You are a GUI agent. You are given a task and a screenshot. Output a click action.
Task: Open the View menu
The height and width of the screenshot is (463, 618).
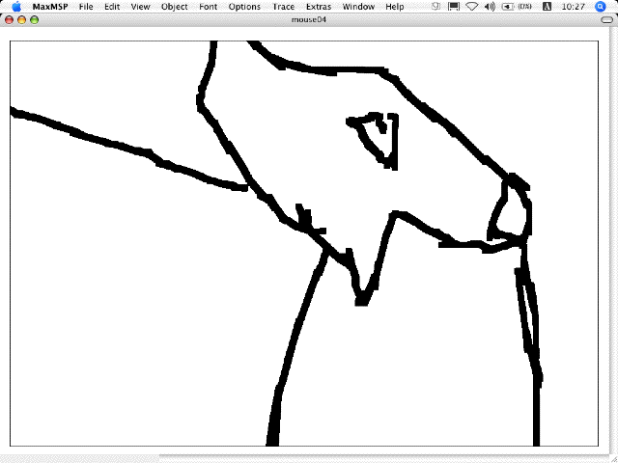click(x=140, y=7)
